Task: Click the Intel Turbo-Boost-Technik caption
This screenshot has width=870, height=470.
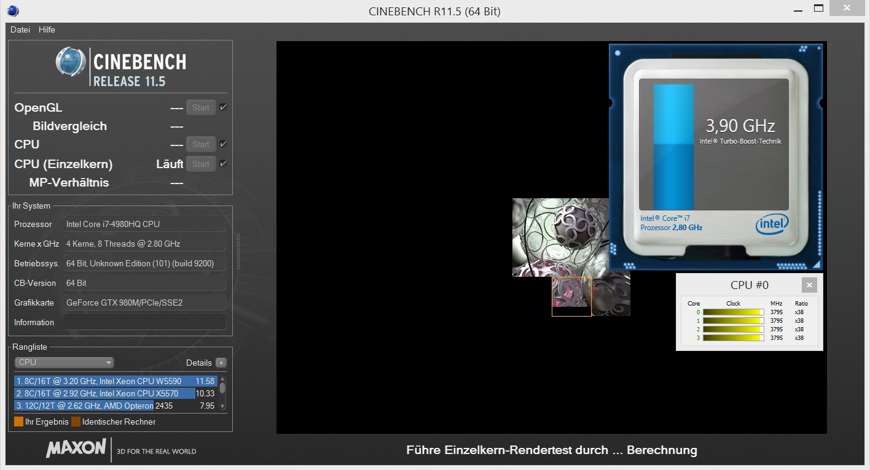Action: (x=740, y=141)
